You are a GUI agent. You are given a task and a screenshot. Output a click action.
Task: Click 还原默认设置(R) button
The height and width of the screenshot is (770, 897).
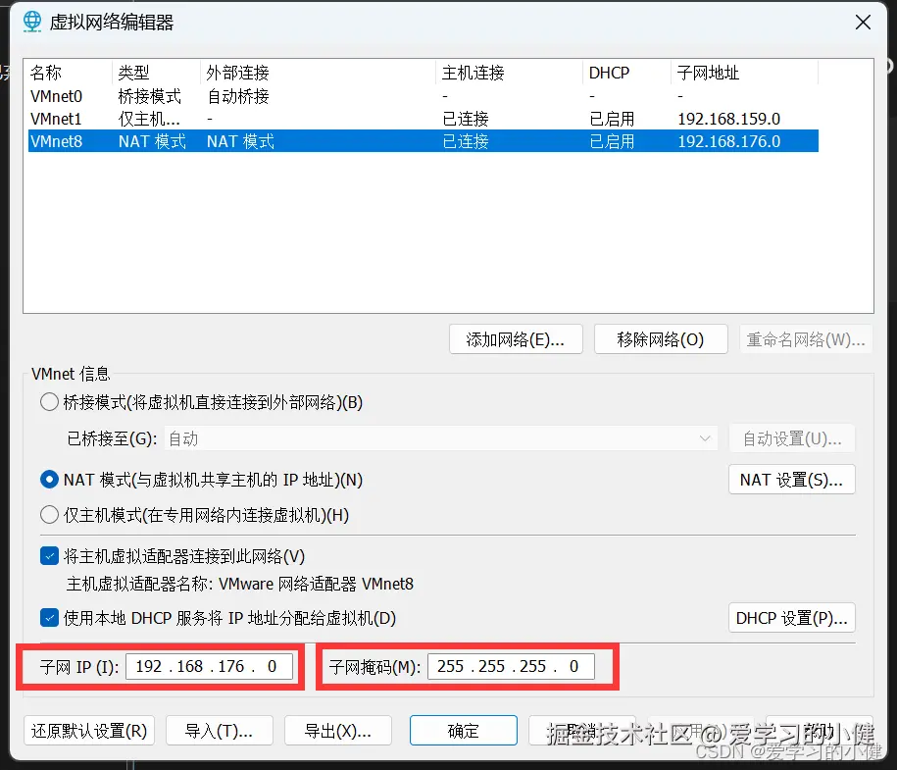89,731
